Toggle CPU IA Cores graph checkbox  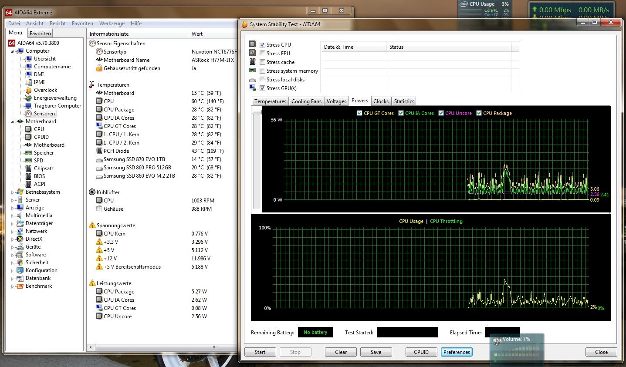click(x=401, y=113)
